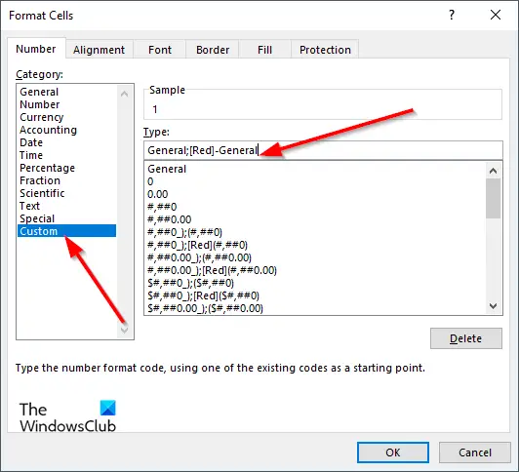Click the Cancel button

pyautogui.click(x=475, y=452)
